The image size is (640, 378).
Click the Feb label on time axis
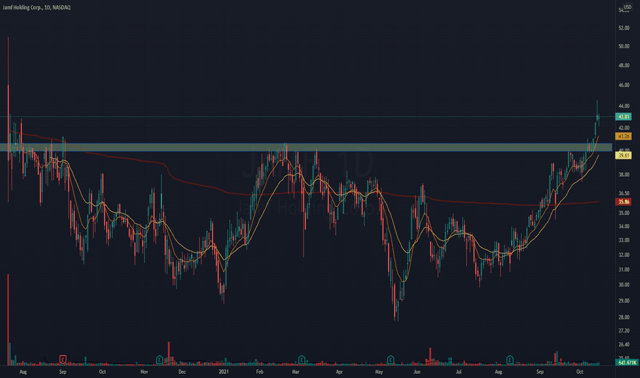click(x=260, y=372)
